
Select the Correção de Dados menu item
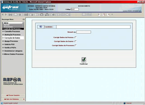13,38
